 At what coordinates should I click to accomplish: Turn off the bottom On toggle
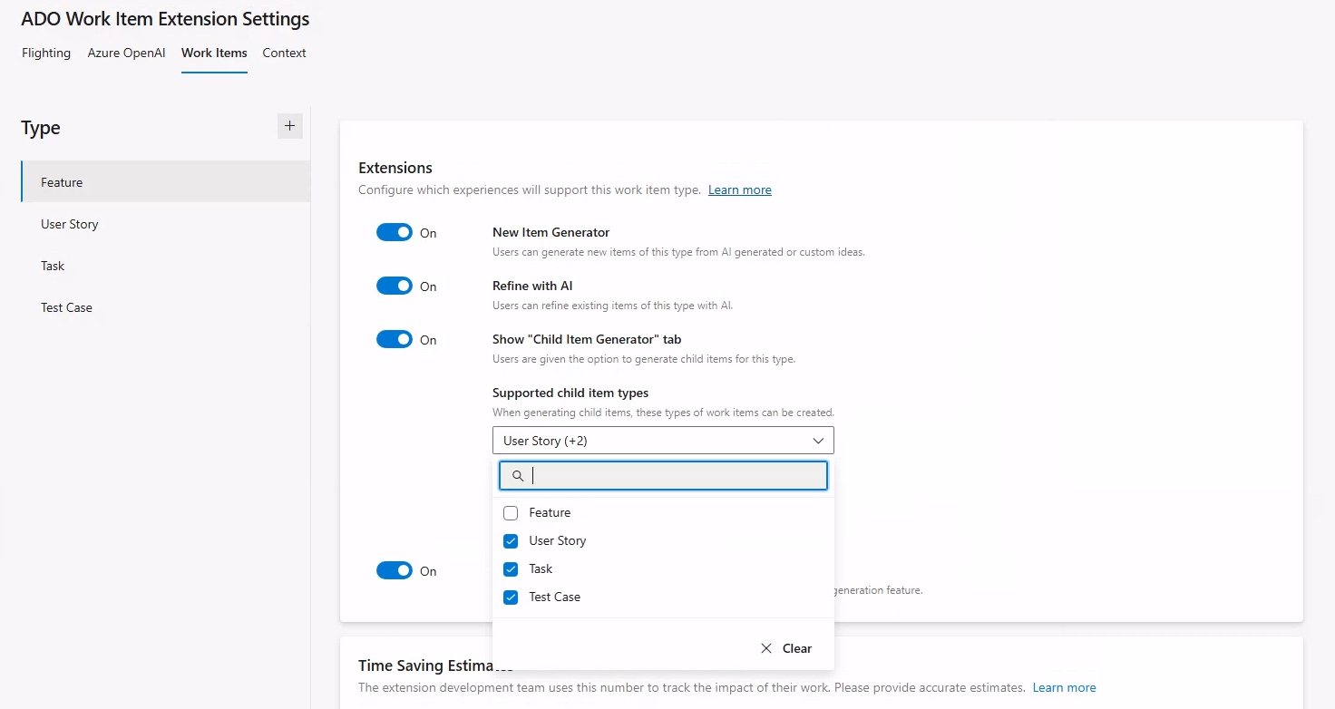pyautogui.click(x=395, y=570)
